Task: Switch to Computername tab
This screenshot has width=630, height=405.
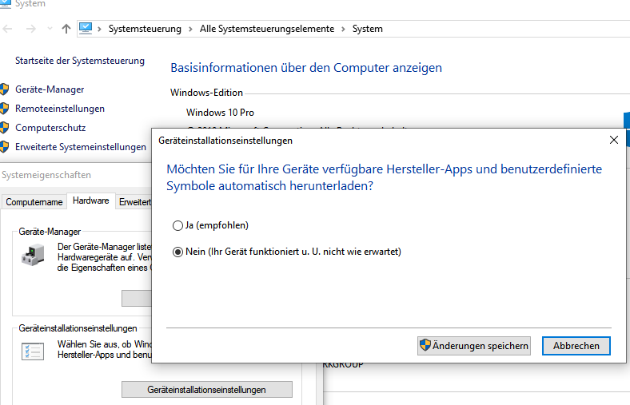Action: 34,202
